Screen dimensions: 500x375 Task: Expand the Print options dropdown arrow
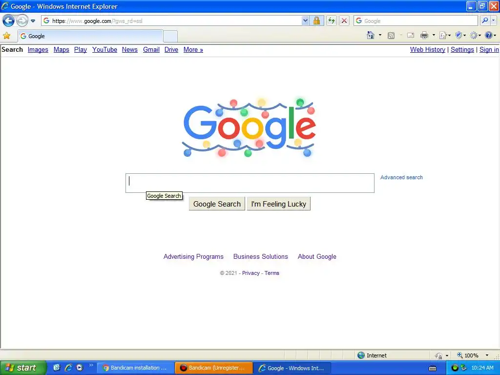point(434,35)
